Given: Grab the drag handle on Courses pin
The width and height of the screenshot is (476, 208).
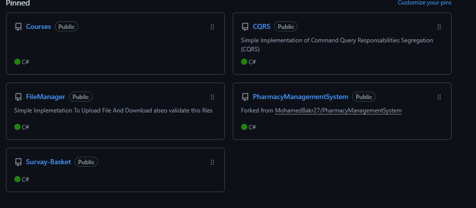Looking at the screenshot, I should click(x=212, y=27).
